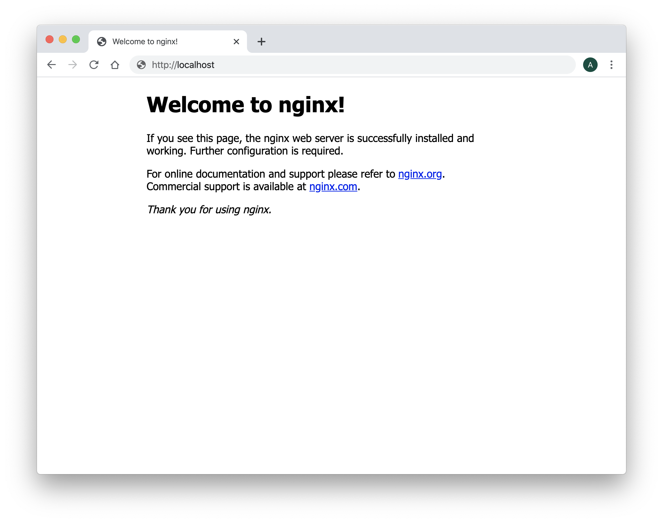Open the profile avatar A

(590, 65)
